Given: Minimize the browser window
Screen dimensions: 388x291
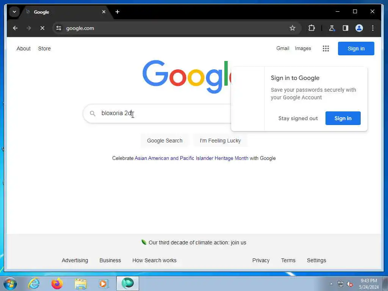Looking at the screenshot, I should (x=338, y=12).
